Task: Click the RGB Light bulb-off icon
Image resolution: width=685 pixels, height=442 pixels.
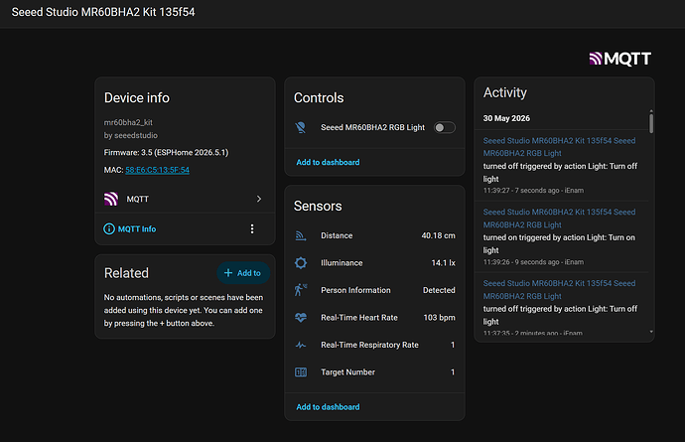Action: point(301,128)
